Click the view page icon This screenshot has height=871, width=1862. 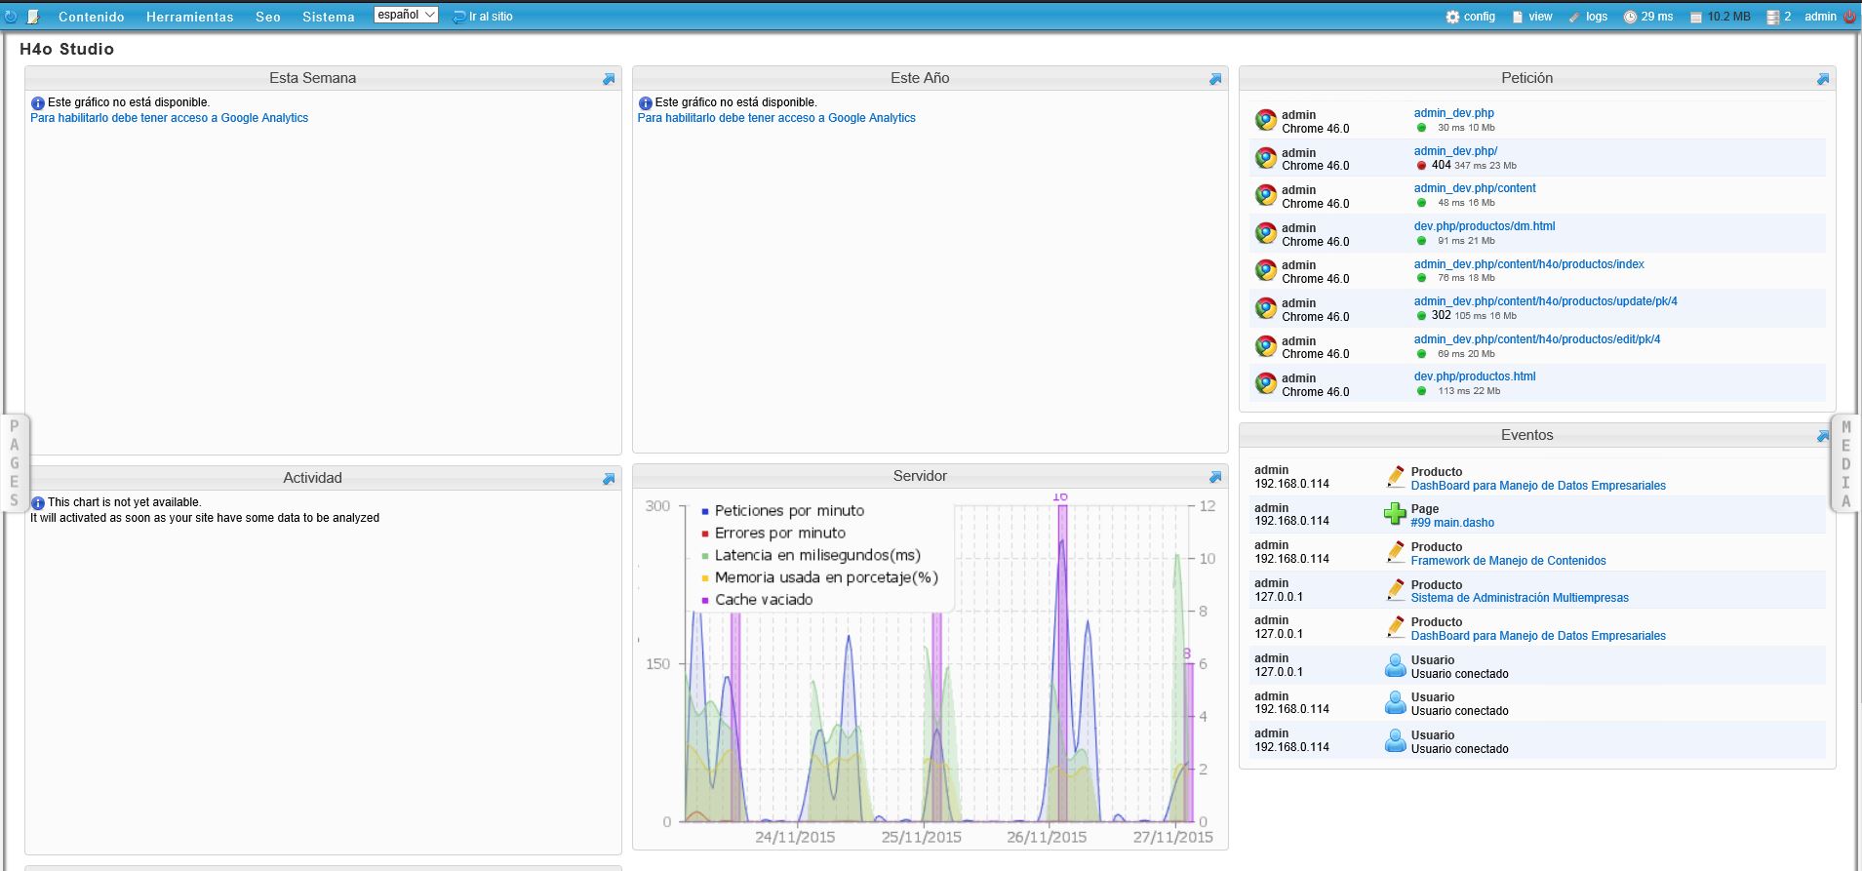(1518, 17)
